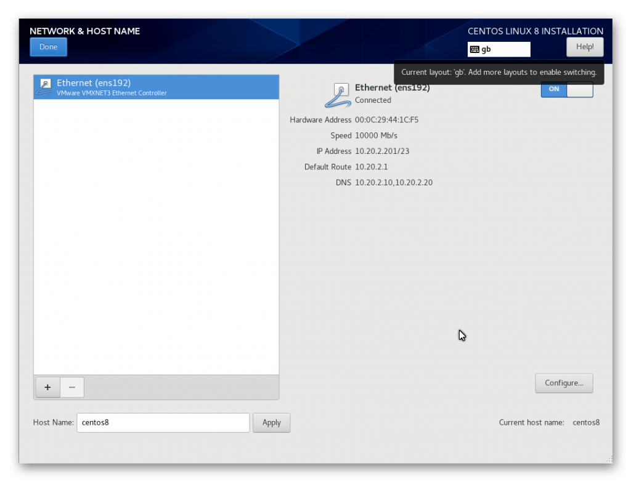
Task: Click the CENTOS LINUX 8 INSTALLATION heading
Action: [x=535, y=31]
